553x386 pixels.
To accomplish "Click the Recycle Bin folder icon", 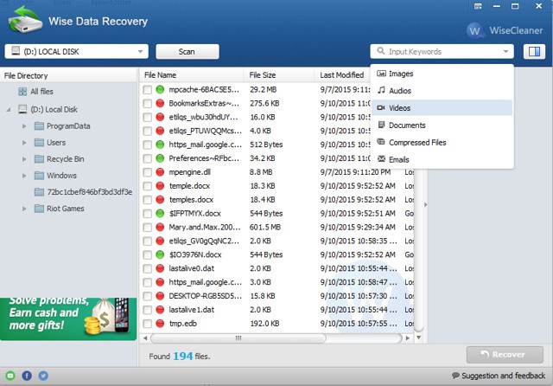I will [39, 159].
